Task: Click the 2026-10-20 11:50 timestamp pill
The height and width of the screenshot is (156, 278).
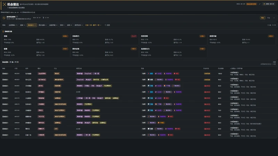Action: (x=41, y=18)
